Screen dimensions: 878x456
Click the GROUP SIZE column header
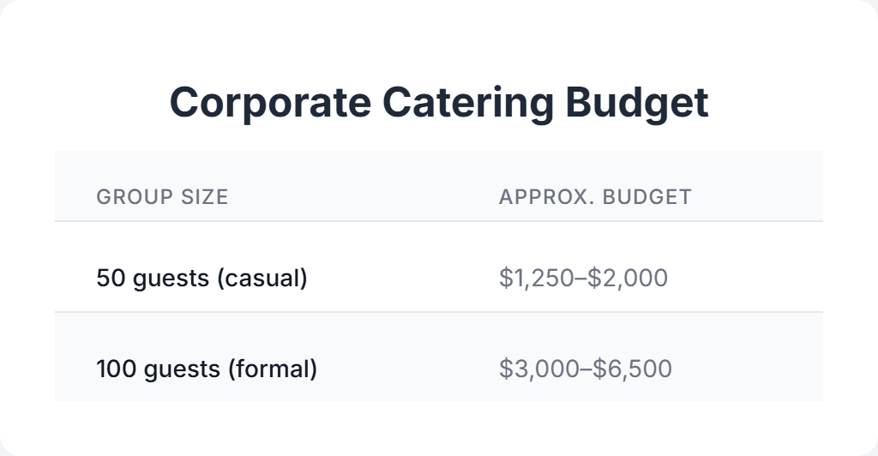point(162,197)
